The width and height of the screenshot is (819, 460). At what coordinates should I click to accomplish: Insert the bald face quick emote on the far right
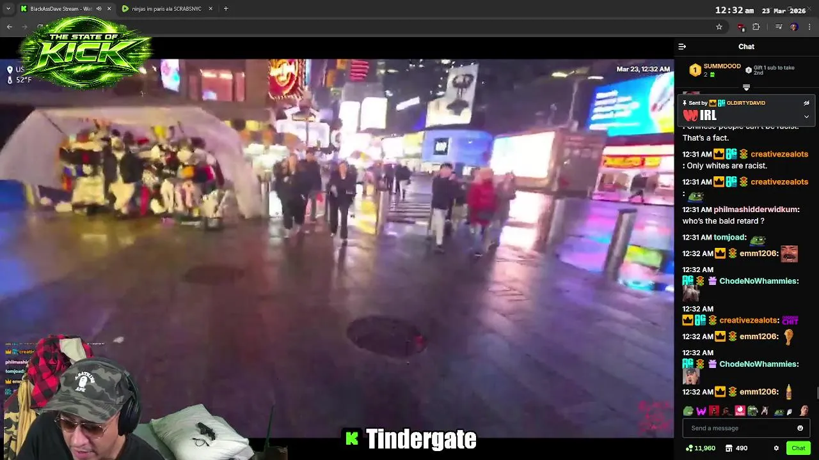pyautogui.click(x=804, y=411)
